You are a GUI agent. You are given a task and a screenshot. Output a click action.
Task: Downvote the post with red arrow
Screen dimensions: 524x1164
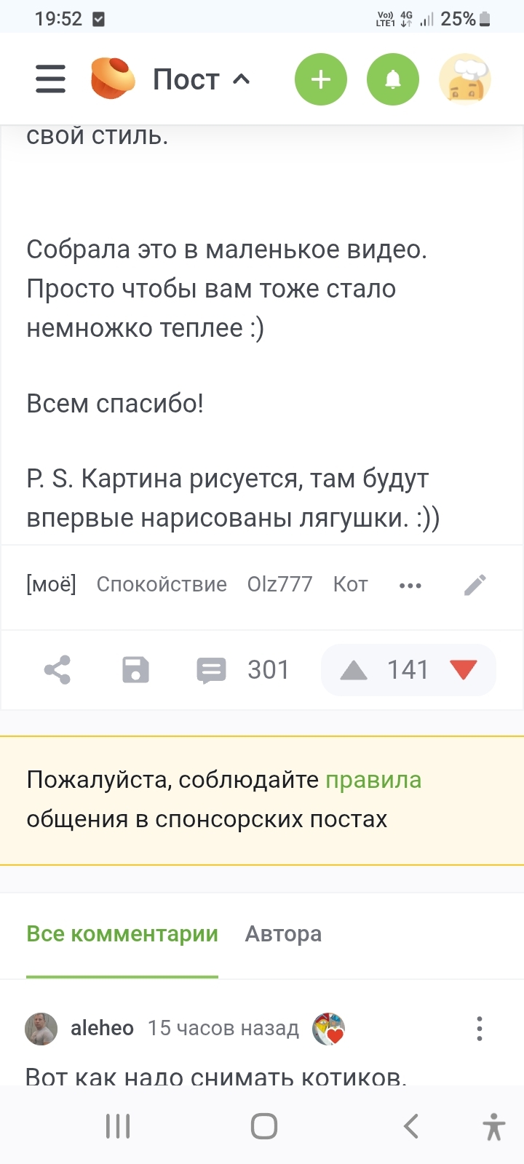pos(464,670)
